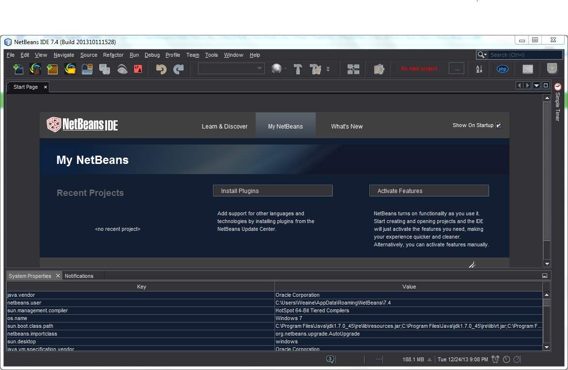Open the Tools menu
This screenshot has width=568, height=370.
(x=211, y=55)
